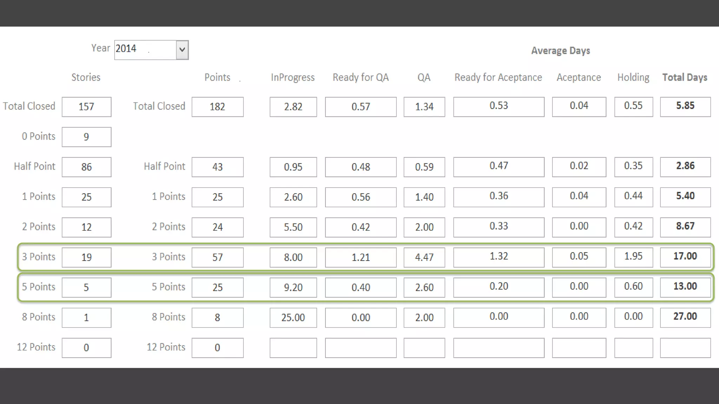The width and height of the screenshot is (719, 404).
Task: Click 1 Points Ready for QA value 0.56
Action: (361, 197)
